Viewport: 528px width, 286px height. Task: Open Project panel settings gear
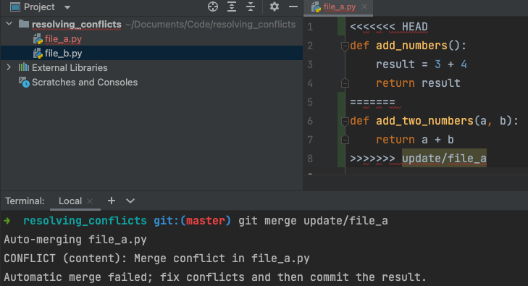click(x=275, y=7)
